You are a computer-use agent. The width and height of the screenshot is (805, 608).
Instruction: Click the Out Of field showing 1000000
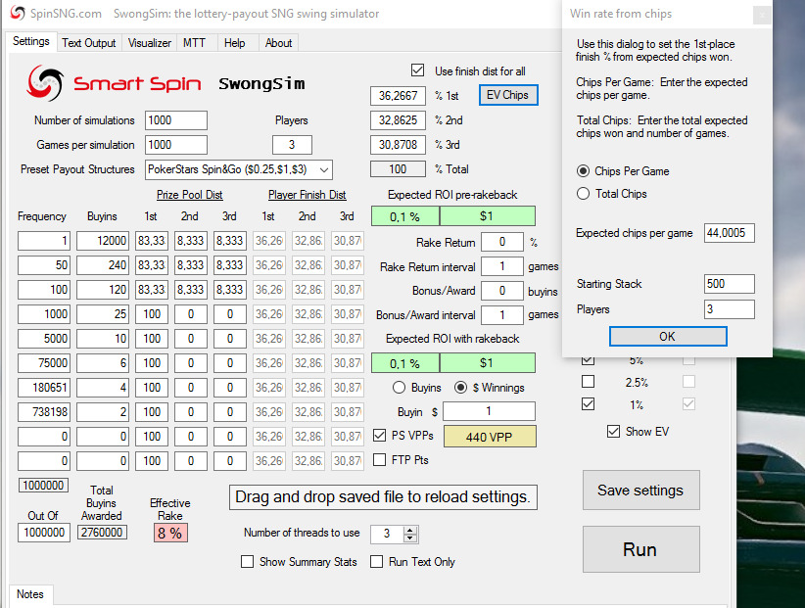(44, 533)
